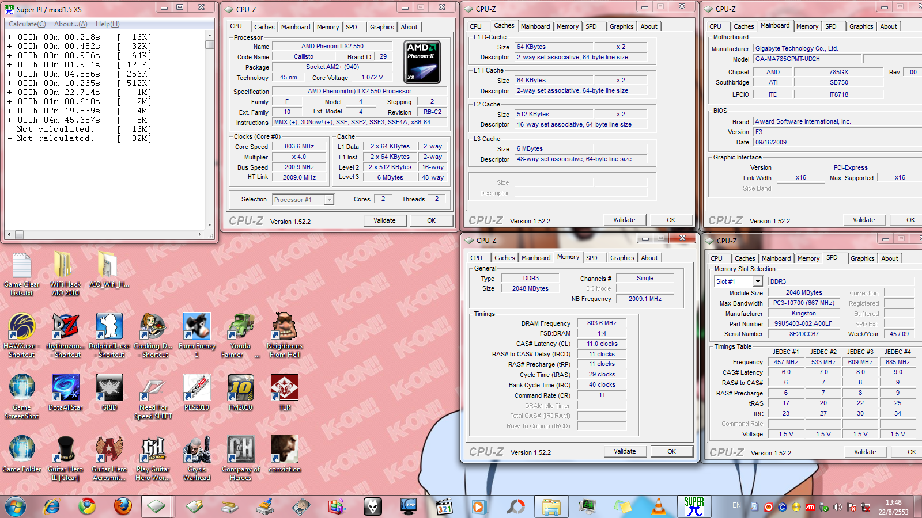This screenshot has width=922, height=518.
Task: Click the Windows Start button
Action: click(x=16, y=506)
